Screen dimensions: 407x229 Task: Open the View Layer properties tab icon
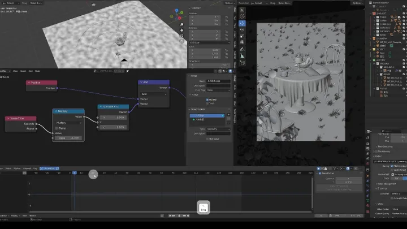368,154
